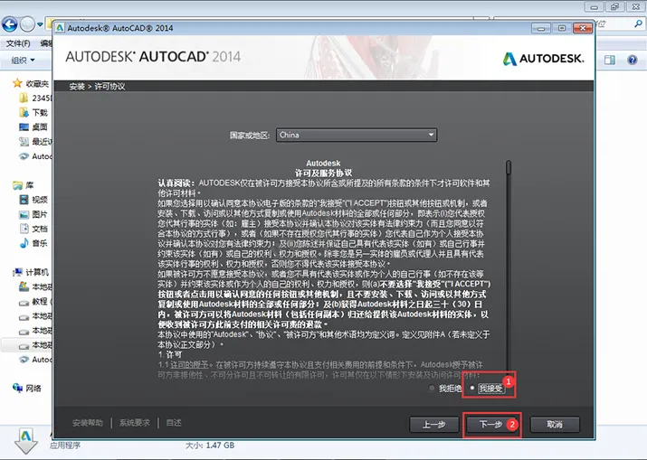The width and height of the screenshot is (647, 460).
Task: Click Explorer back navigation arrow
Action: (x=9, y=24)
